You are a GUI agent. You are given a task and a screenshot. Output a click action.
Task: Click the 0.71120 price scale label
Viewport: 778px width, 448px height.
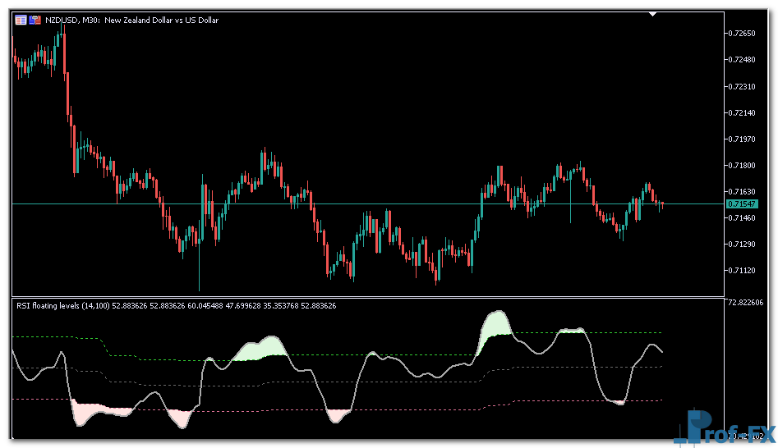tap(741, 270)
